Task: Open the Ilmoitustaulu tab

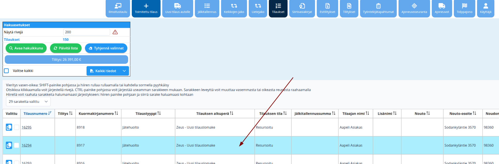Action: point(118,9)
